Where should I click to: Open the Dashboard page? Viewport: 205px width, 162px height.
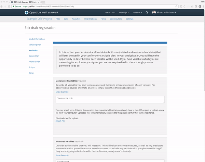pos(110,12)
